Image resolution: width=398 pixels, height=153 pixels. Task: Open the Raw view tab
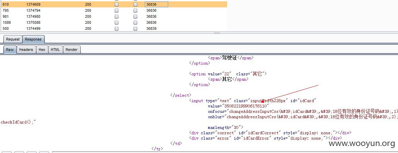(10, 50)
